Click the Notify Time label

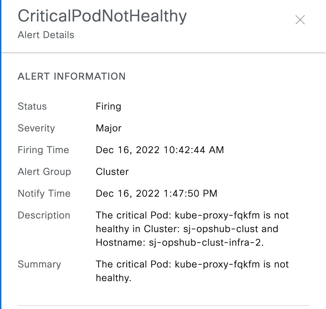(44, 193)
